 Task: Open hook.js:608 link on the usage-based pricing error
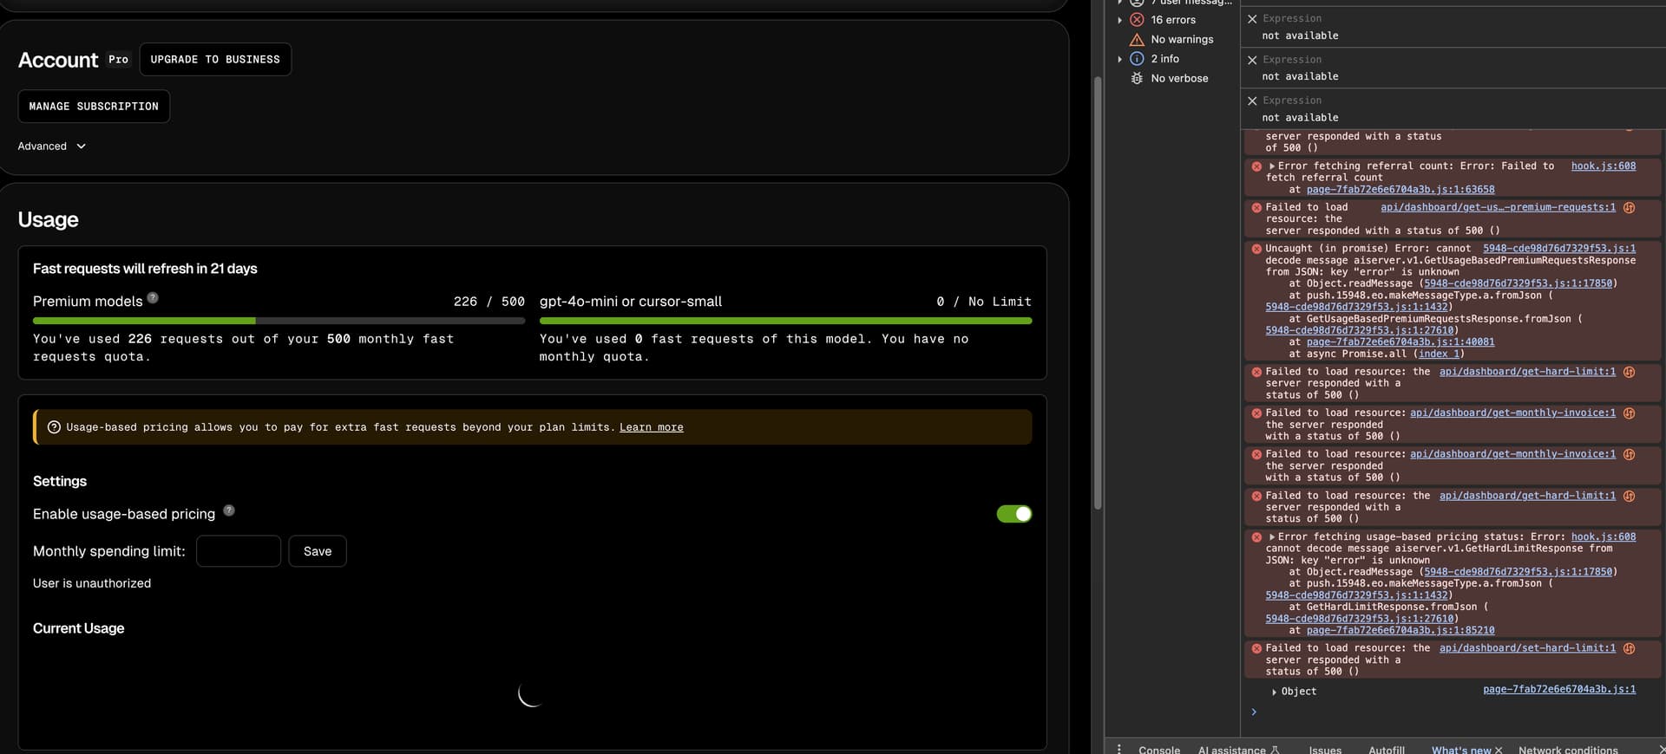tap(1604, 537)
